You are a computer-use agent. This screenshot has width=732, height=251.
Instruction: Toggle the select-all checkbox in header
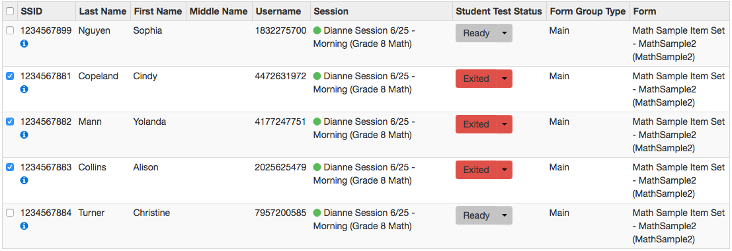(10, 12)
